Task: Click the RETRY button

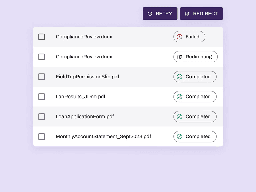Action: (160, 14)
